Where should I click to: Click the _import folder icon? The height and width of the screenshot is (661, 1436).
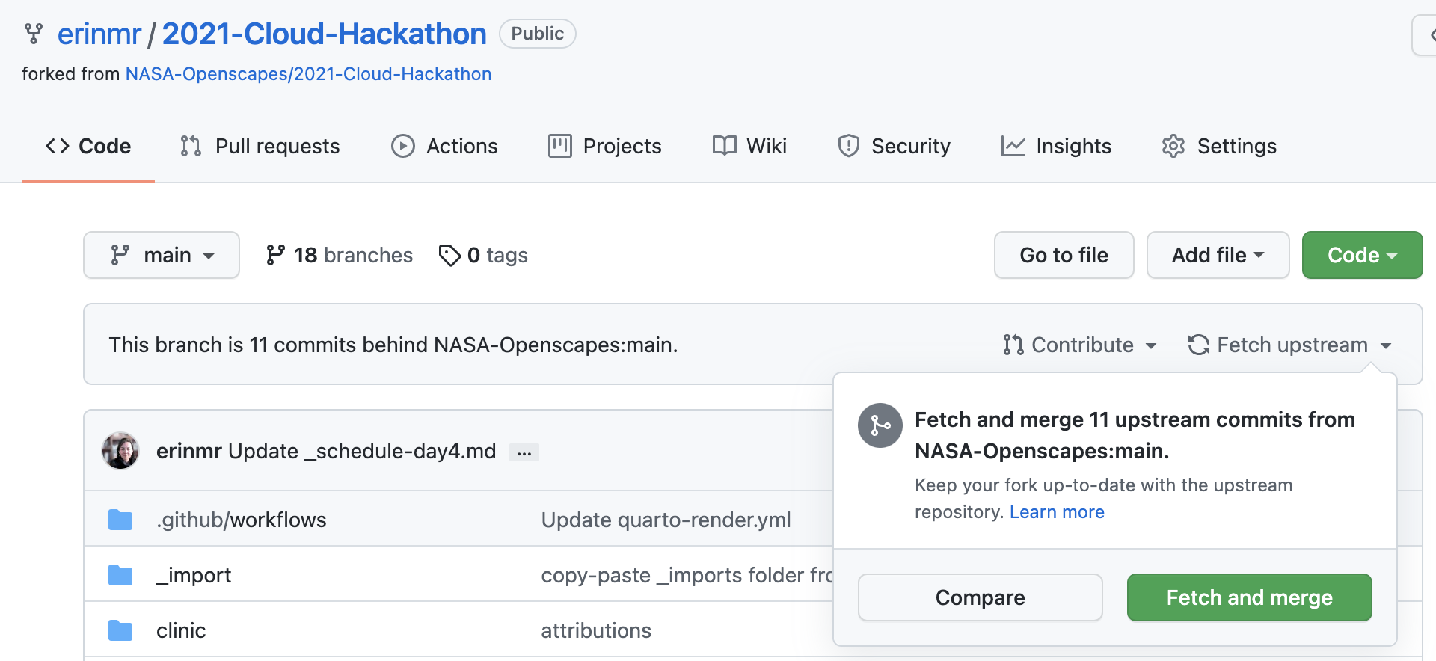coord(120,575)
